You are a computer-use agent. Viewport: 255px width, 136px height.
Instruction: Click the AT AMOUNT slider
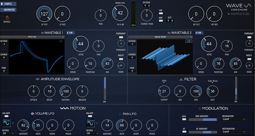pyautogui.click(x=203, y=132)
